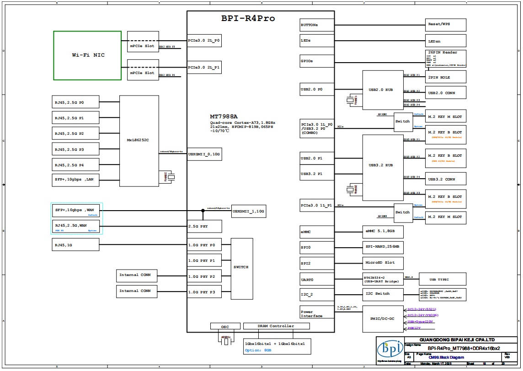Screen dimensions: 523x371
Task: Click the RJ45,2.5G P2 box
Action: pyautogui.click(x=75, y=133)
